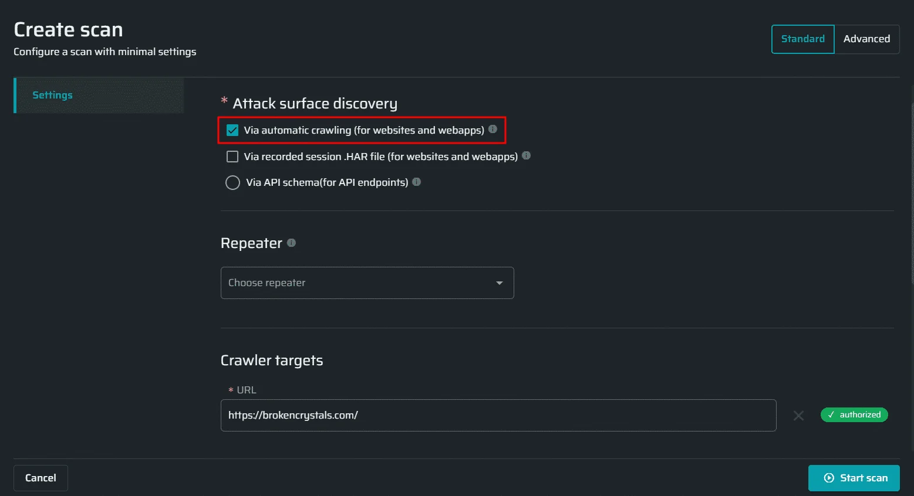Open Settings in the left sidebar

click(x=53, y=95)
